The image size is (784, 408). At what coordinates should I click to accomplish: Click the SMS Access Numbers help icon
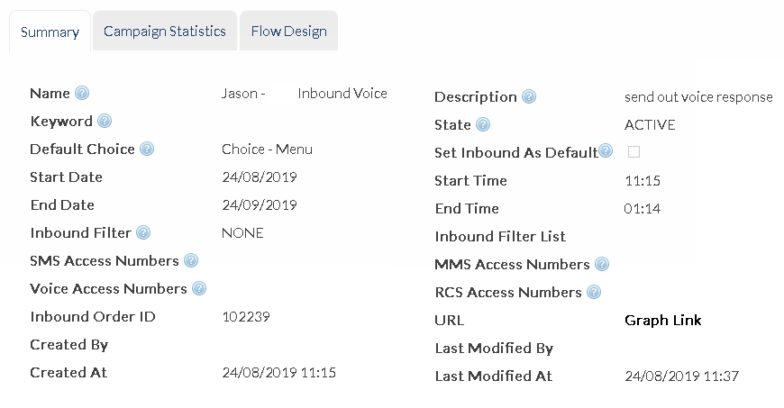coord(190,261)
